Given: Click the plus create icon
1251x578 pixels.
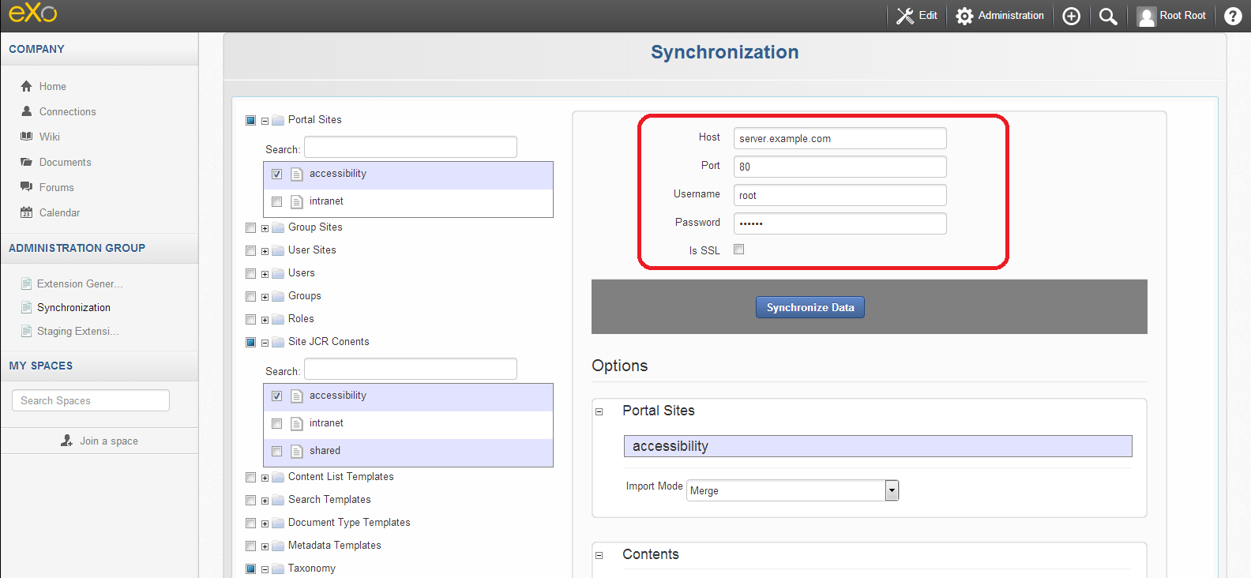Looking at the screenshot, I should pyautogui.click(x=1071, y=16).
